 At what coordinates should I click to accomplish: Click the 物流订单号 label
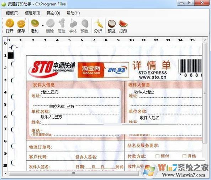coord(40,147)
